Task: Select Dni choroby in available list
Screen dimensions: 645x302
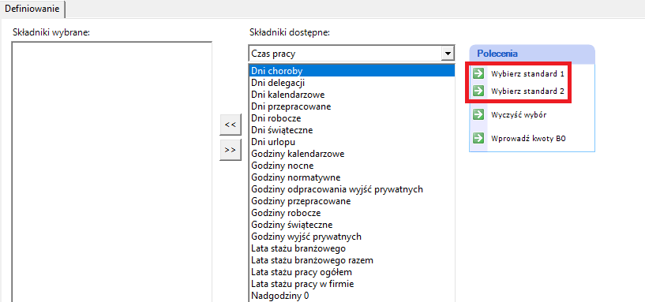Action: pos(351,71)
